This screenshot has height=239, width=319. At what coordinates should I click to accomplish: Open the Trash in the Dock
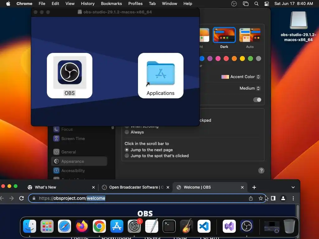(289, 226)
